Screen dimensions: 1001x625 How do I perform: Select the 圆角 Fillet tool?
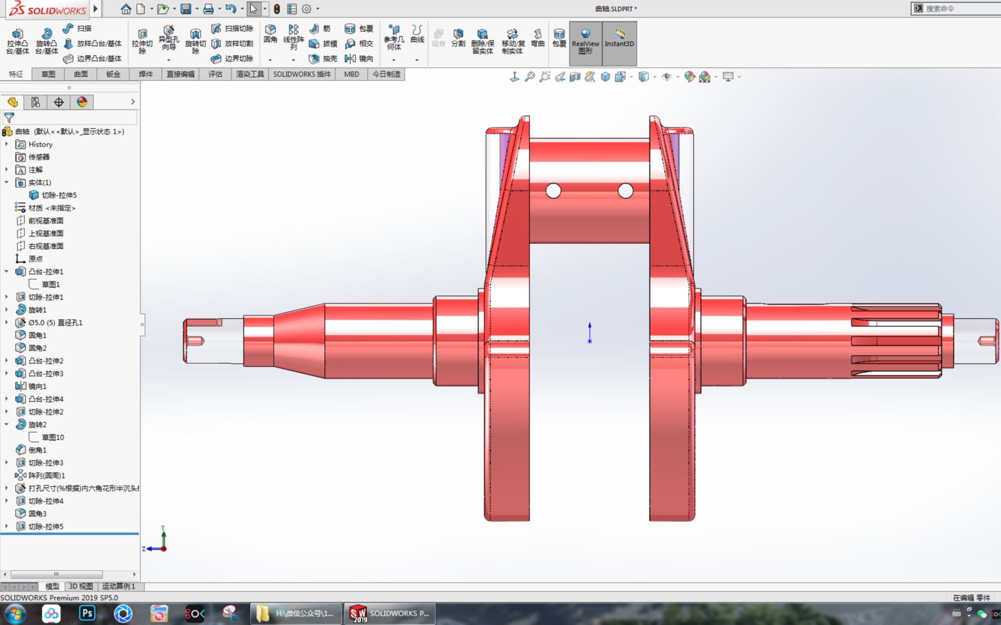click(x=270, y=36)
